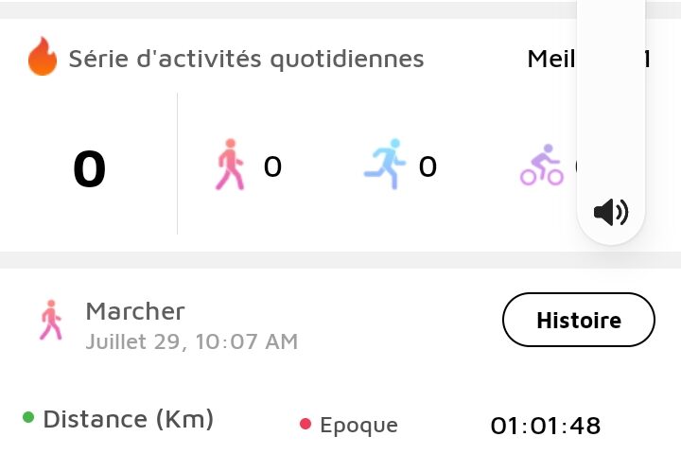Click the running count zero
681x454 pixels.
(428, 166)
